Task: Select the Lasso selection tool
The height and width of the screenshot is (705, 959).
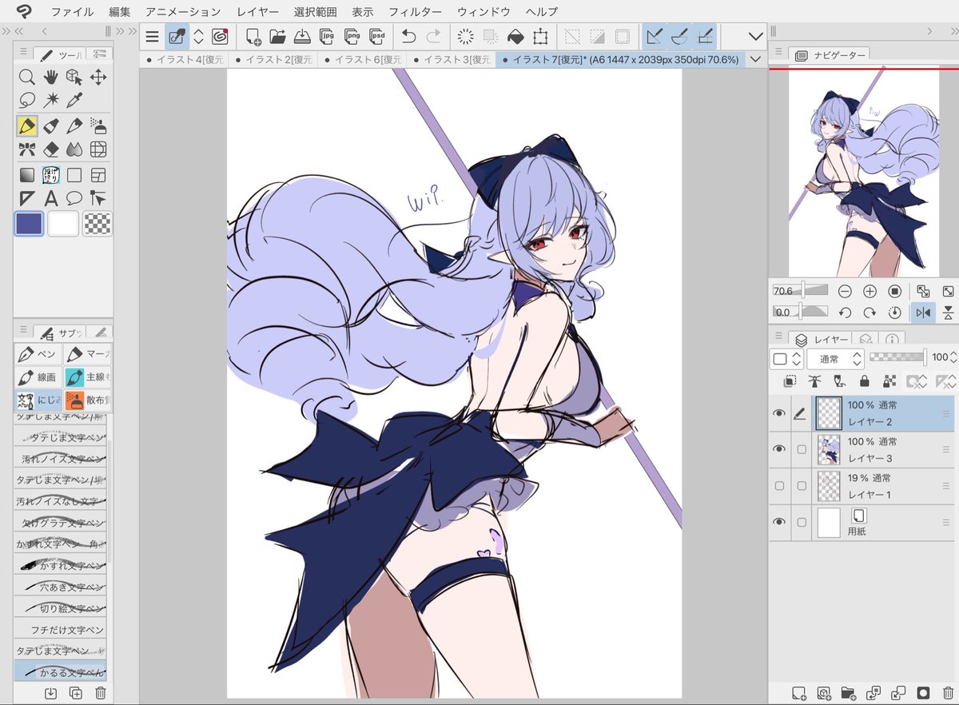Action: [26, 101]
